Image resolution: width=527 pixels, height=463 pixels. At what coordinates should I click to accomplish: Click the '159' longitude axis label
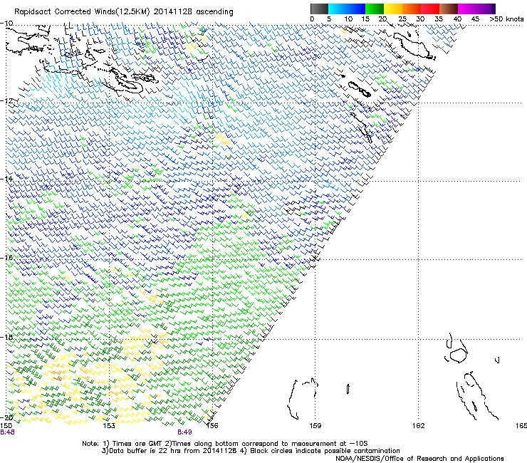[315, 426]
